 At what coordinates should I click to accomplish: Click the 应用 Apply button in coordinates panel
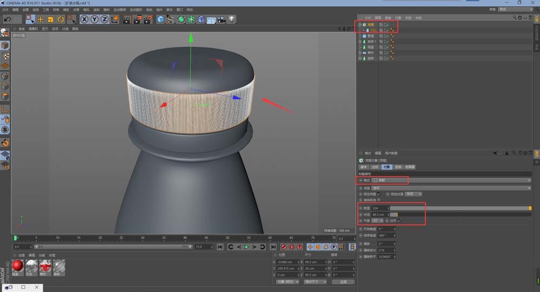(343, 282)
